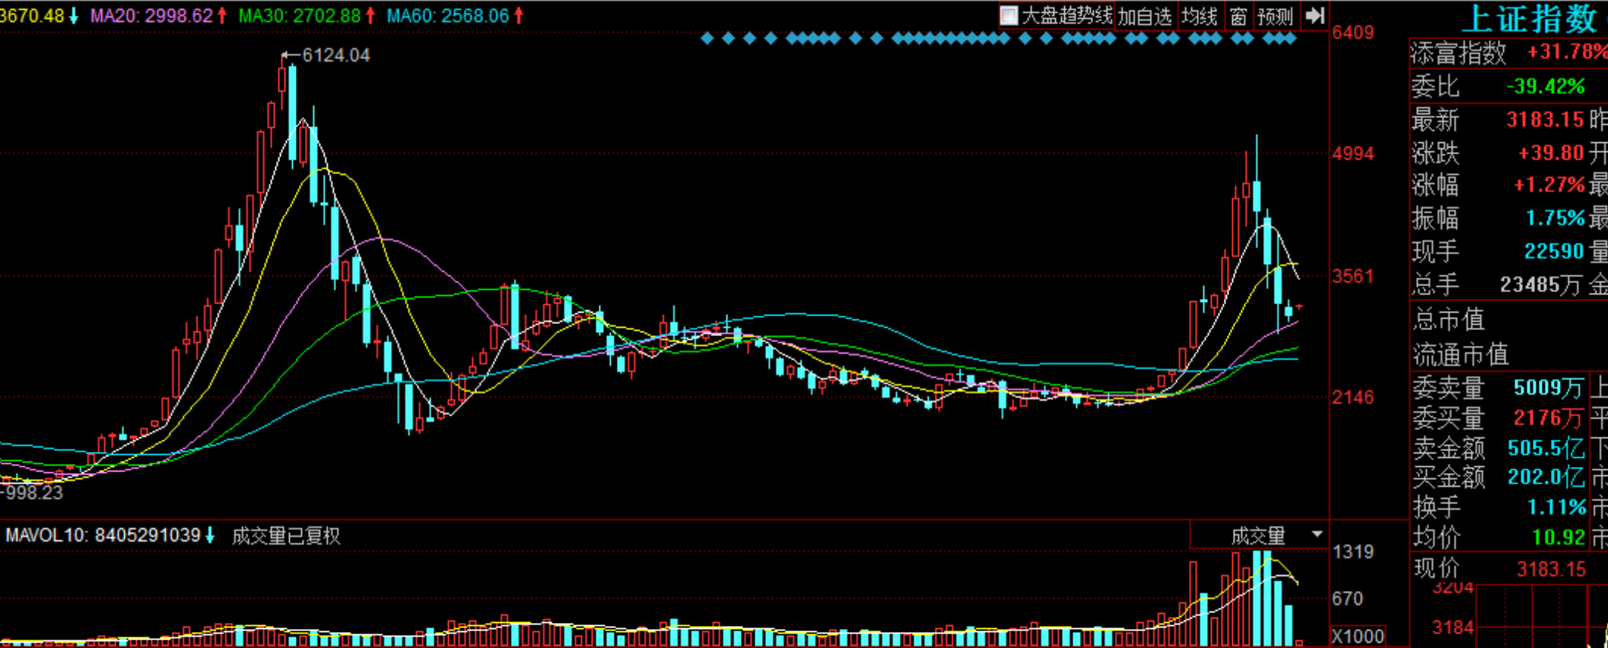Click the down arrow next to MAVOL10 value
The image size is (1608, 648).
click(210, 535)
